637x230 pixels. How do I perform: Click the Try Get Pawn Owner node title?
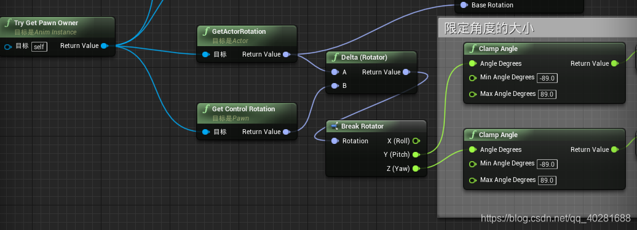pyautogui.click(x=46, y=23)
